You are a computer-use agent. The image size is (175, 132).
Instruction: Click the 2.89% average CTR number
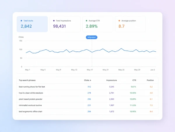92,26
